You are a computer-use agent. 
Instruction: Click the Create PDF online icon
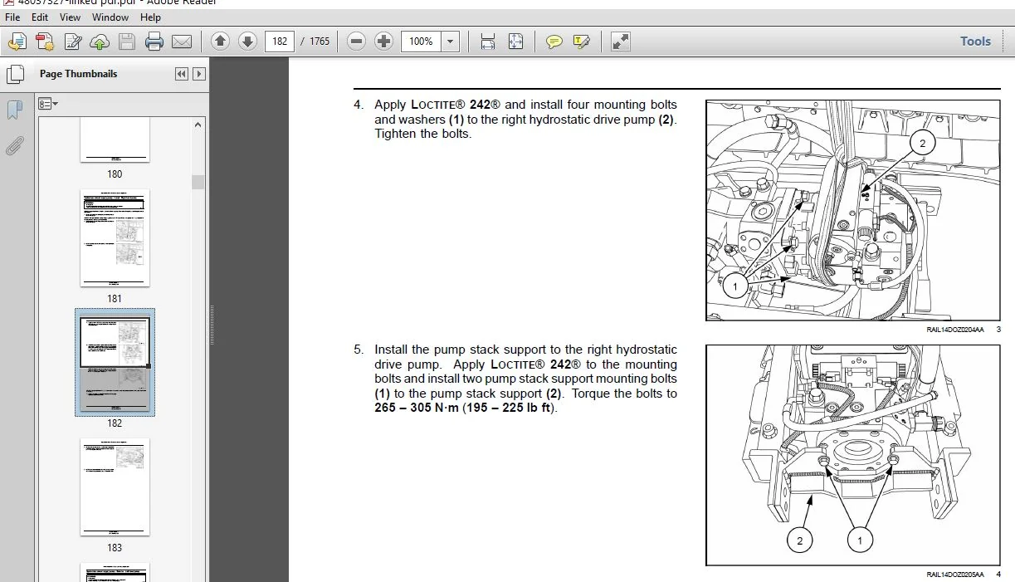[x=45, y=42]
